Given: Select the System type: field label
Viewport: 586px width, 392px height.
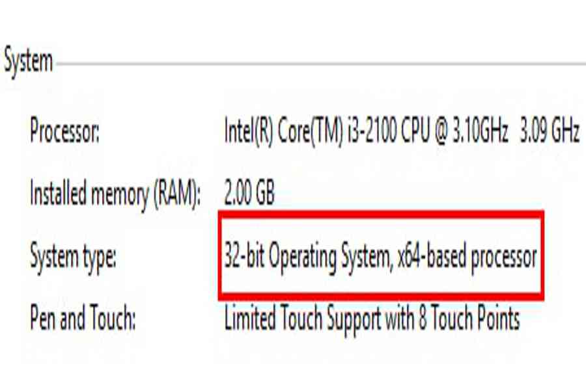Looking at the screenshot, I should pos(73,257).
